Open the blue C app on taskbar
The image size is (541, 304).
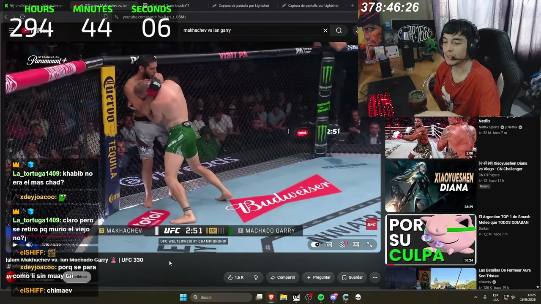[x=346, y=297]
